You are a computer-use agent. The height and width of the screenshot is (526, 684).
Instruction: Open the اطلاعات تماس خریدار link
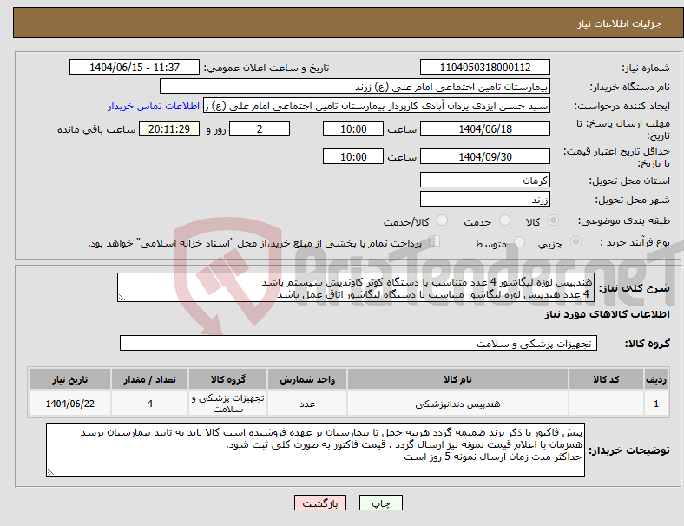(154, 106)
